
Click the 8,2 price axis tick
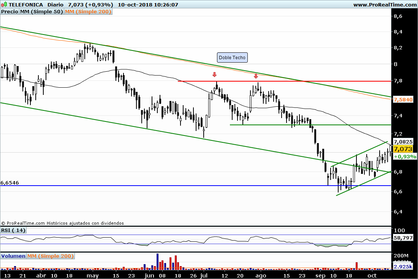[x=398, y=48]
